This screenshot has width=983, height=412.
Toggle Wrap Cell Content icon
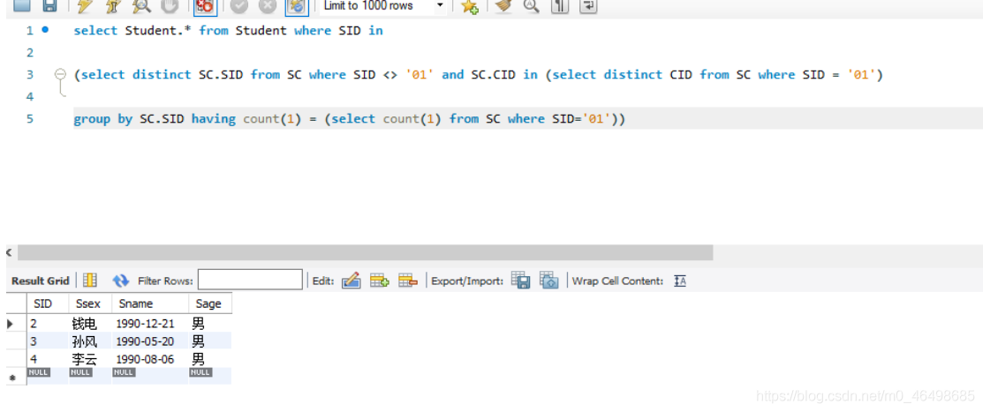[680, 281]
